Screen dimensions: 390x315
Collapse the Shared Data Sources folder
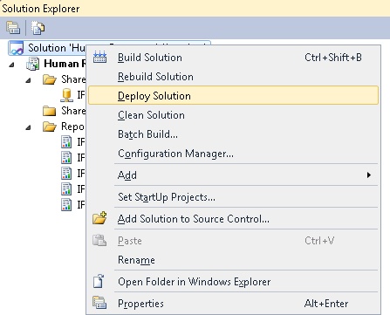pyautogui.click(x=28, y=80)
